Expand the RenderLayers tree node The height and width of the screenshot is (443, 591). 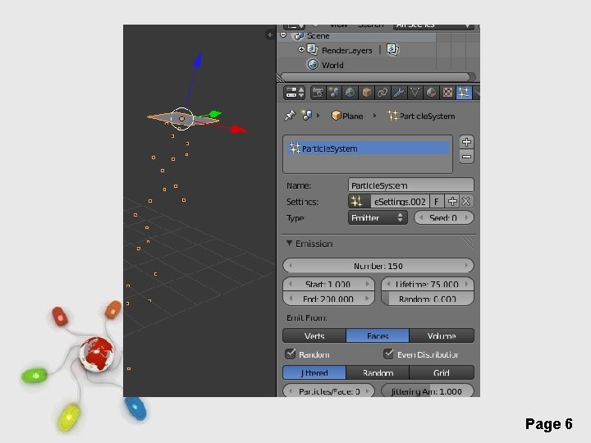tap(301, 49)
